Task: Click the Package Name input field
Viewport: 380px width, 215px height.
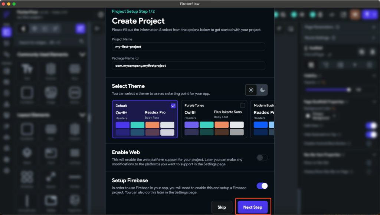Action: pos(189,65)
